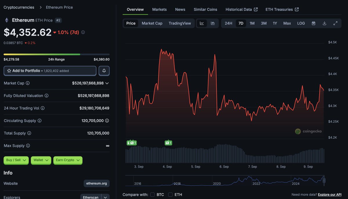Set chart range to 1M
This screenshot has height=199, width=348.
point(252,23)
